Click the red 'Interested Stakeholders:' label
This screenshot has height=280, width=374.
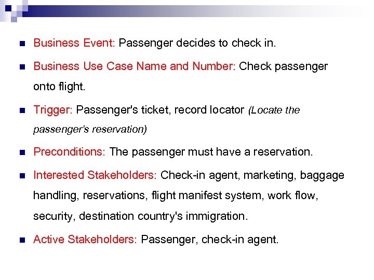[x=95, y=175]
